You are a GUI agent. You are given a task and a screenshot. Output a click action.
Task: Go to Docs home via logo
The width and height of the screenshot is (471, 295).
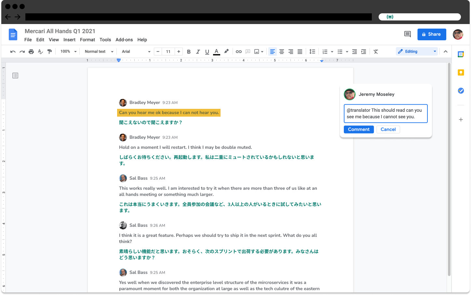(x=13, y=34)
